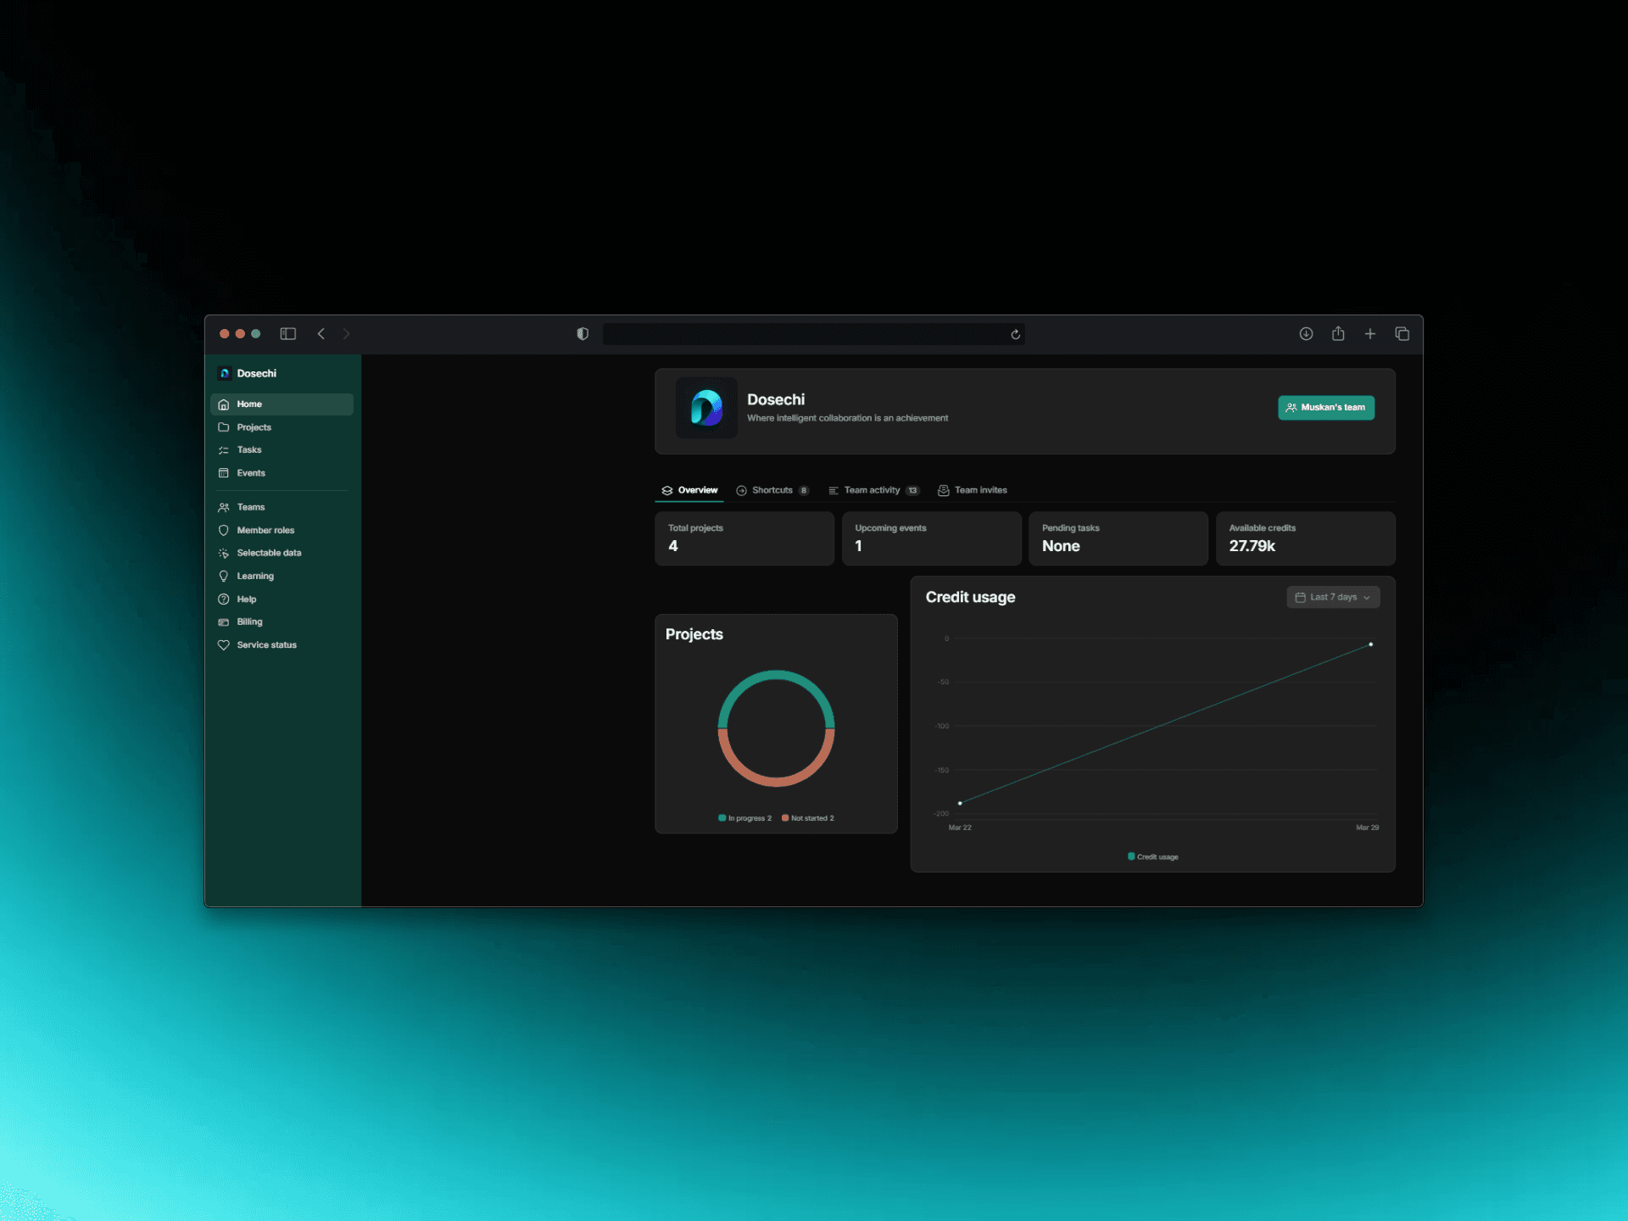Go to the Teams page
The height and width of the screenshot is (1221, 1628).
[251, 507]
